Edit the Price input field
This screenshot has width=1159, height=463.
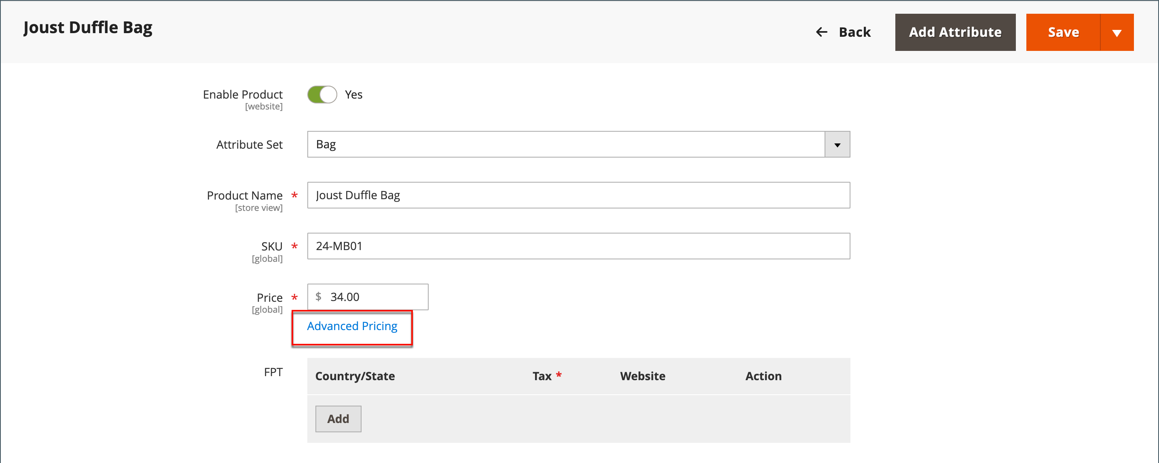(x=373, y=296)
